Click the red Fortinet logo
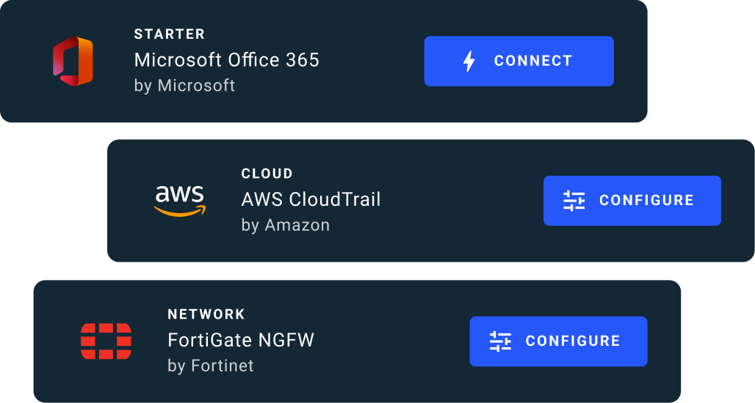The image size is (755, 403). [x=106, y=341]
